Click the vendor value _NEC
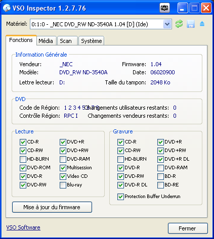The image size is (214, 239). (x=66, y=64)
